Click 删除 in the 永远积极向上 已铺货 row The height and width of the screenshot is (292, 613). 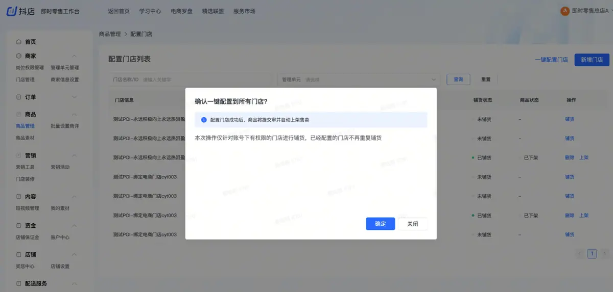coord(570,157)
